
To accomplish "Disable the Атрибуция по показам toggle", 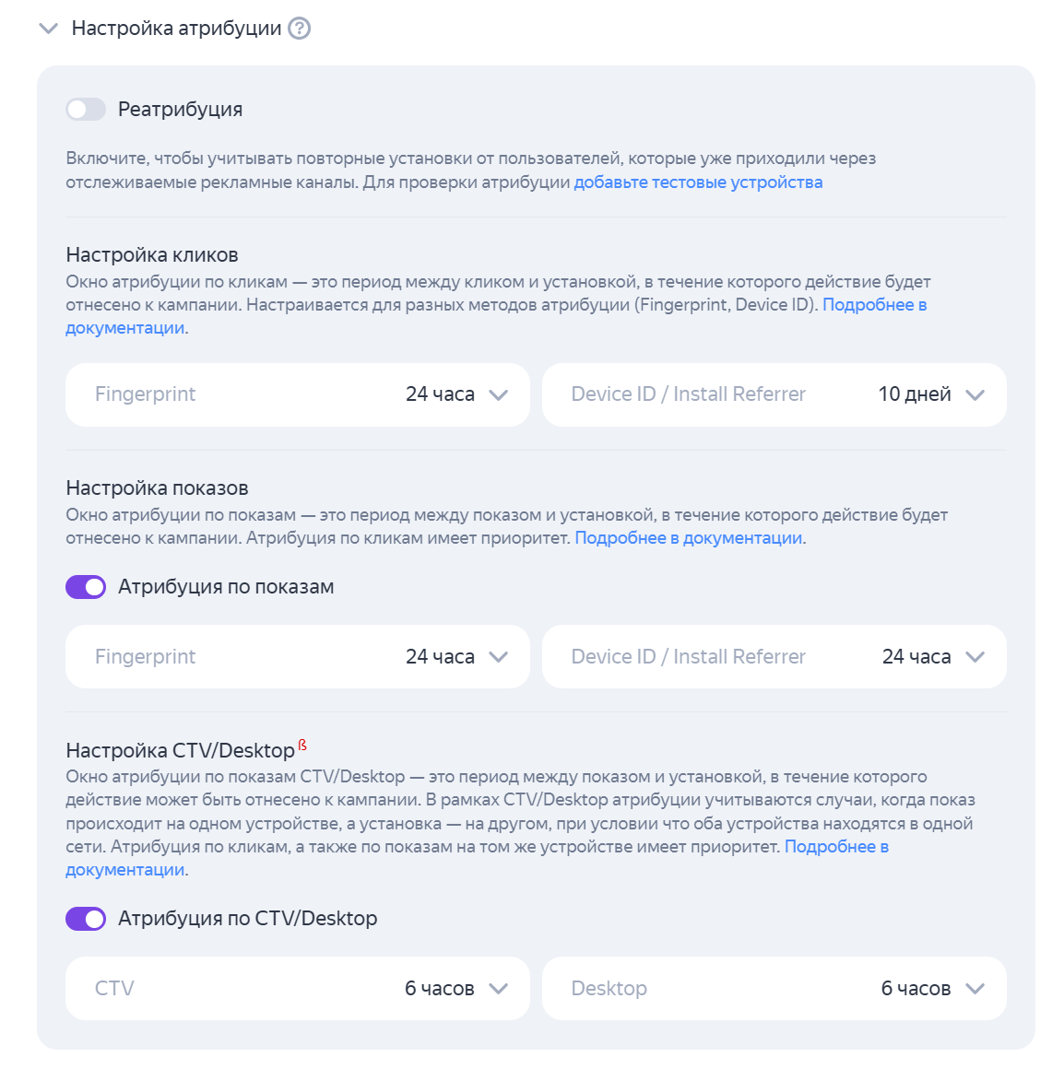I will pos(86,587).
